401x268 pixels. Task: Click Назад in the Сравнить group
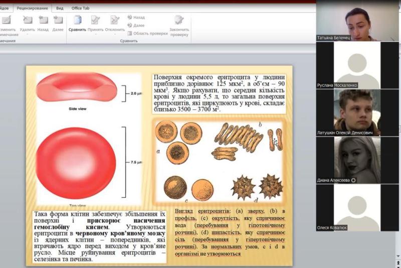point(136,17)
